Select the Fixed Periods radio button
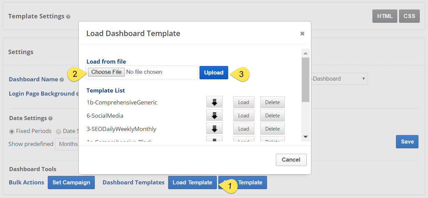 (12, 131)
